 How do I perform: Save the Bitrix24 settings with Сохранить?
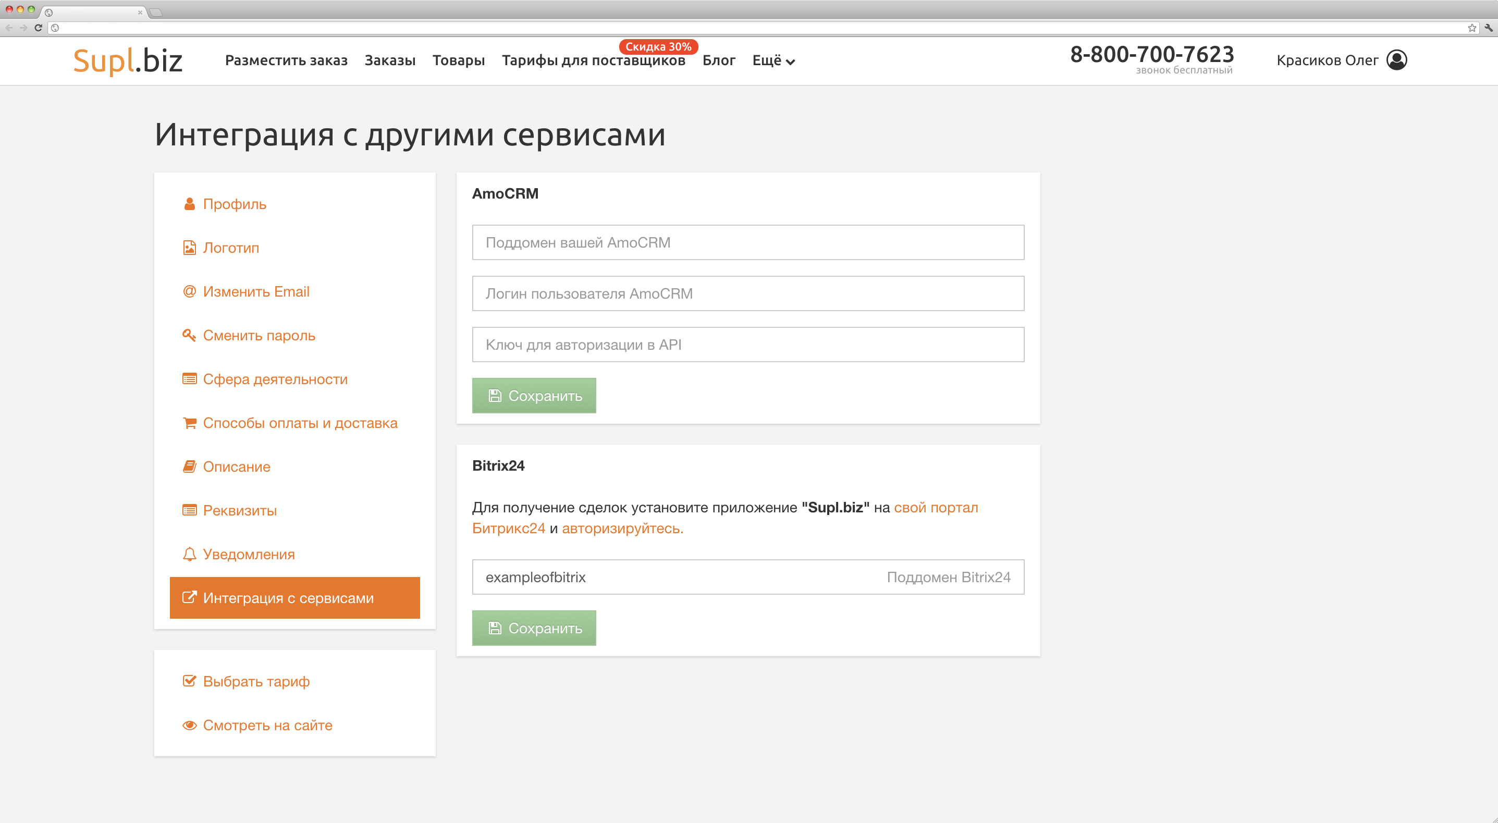point(534,628)
